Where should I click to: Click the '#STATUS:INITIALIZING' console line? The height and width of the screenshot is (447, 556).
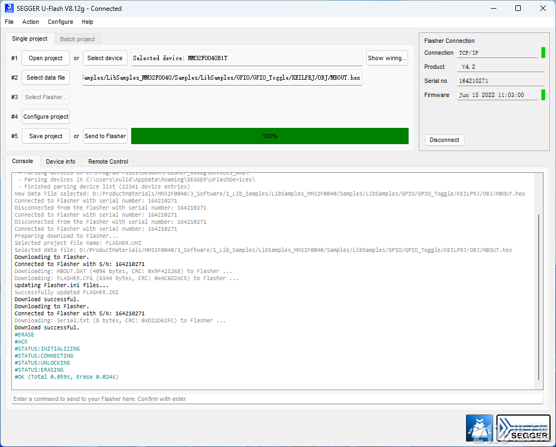coord(47,349)
